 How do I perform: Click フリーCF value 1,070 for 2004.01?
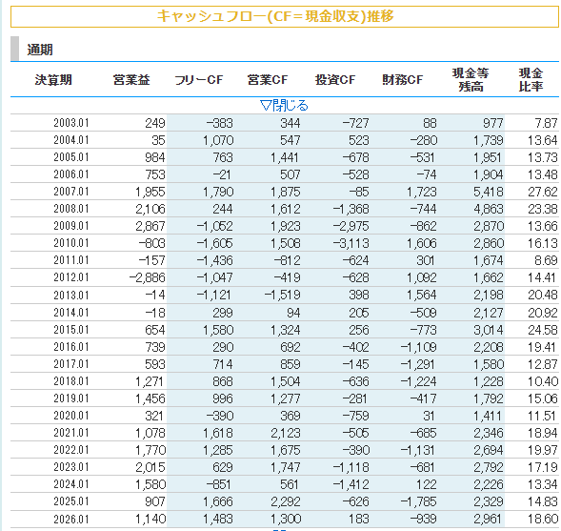tap(218, 140)
